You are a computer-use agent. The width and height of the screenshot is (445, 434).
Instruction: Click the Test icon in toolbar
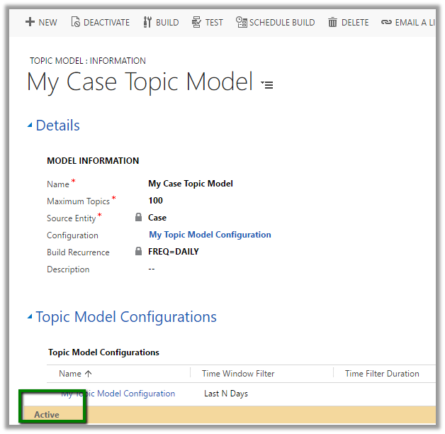tap(196, 22)
